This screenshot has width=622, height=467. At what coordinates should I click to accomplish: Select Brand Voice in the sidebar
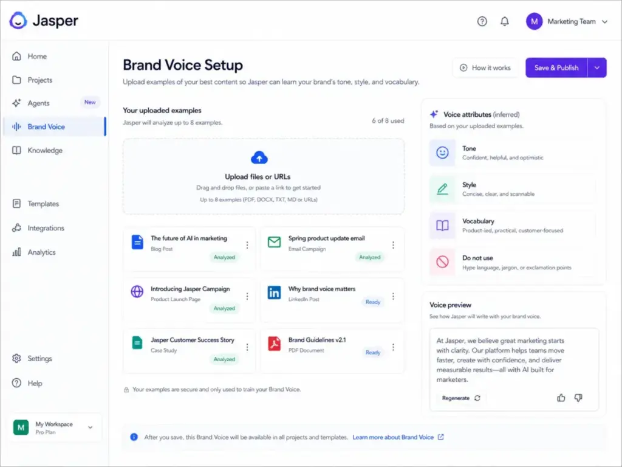coord(54,126)
